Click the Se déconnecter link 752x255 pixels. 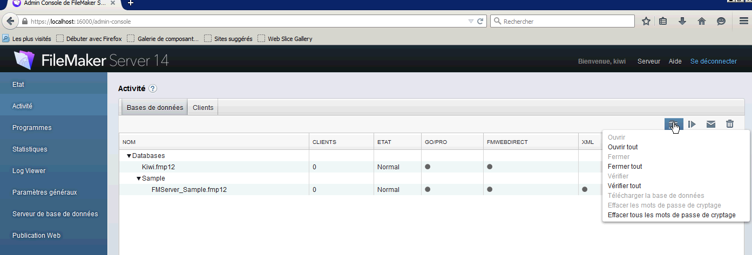[714, 61]
